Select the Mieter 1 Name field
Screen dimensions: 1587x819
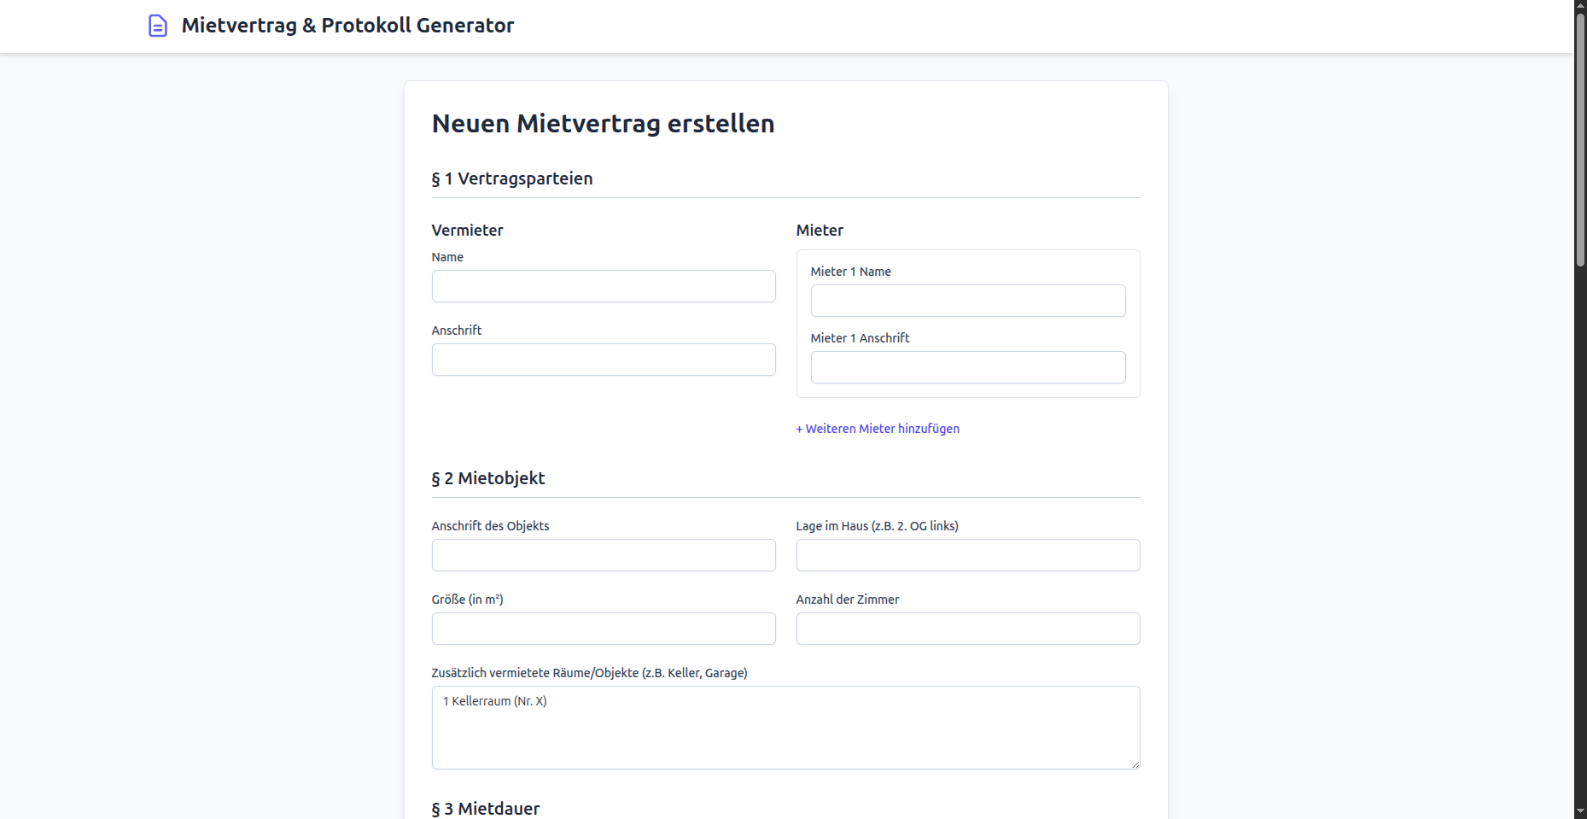967,301
